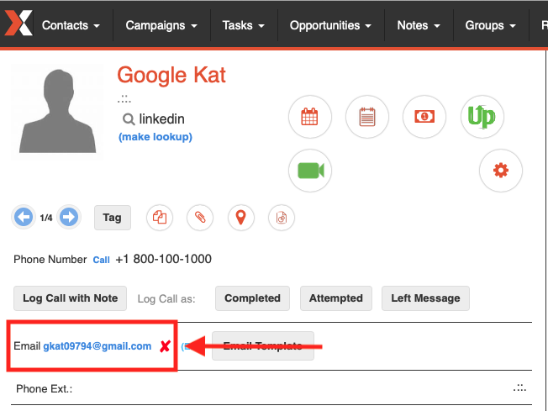Viewport: 548px width, 411px height.
Task: Click the (make lookup) link
Action: tap(155, 137)
